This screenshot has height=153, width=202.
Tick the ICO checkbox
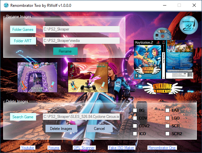click(135, 134)
